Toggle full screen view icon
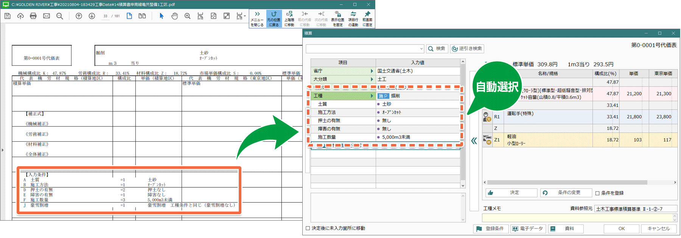The image size is (681, 238). pos(227,16)
